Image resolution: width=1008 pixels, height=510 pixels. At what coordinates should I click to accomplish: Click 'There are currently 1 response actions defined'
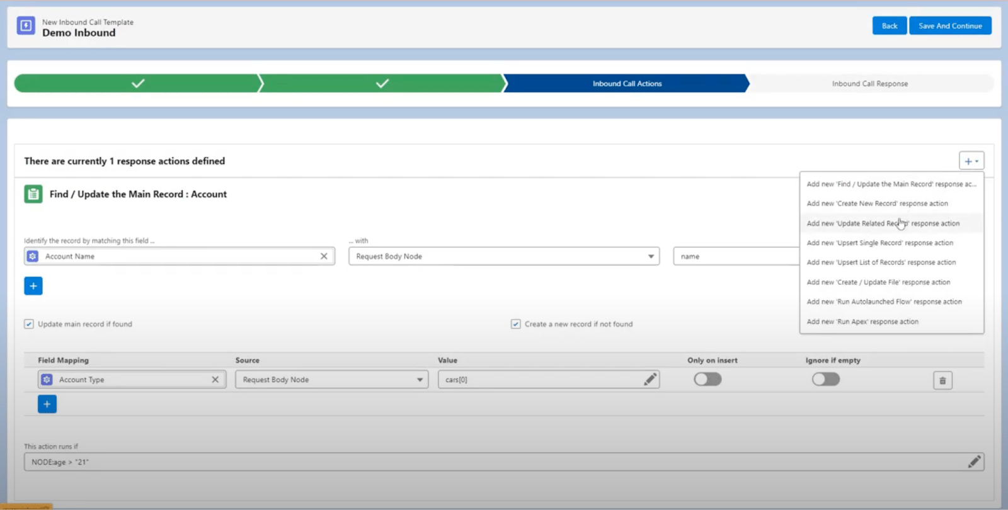tap(125, 161)
